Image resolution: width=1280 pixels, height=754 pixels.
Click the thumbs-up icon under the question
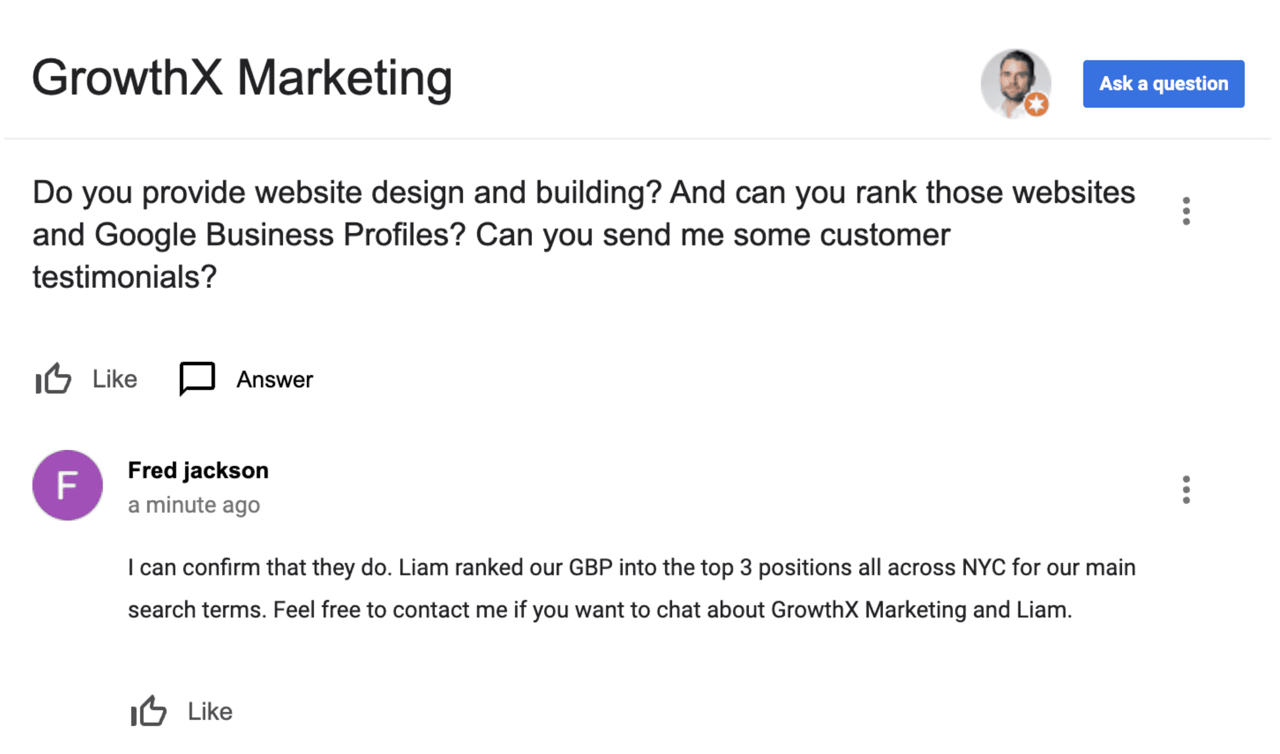tap(53, 379)
